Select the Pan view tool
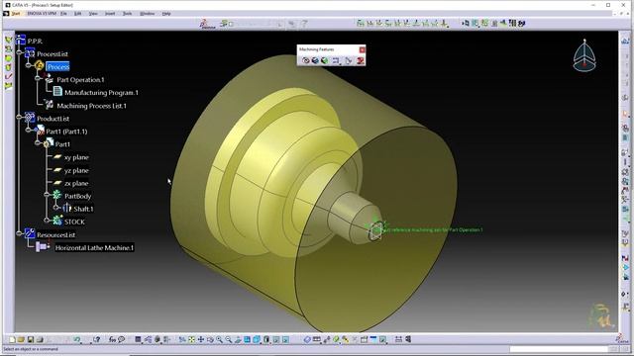This screenshot has height=356, width=634. coord(200,340)
